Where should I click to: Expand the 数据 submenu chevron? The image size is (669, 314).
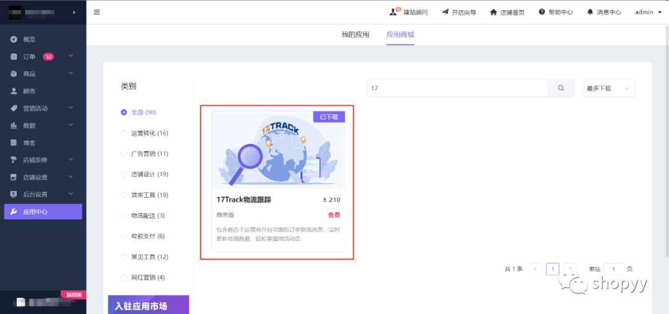71,125
